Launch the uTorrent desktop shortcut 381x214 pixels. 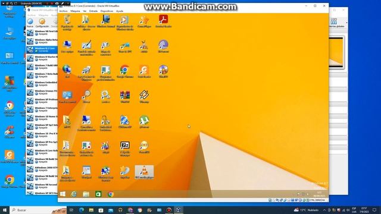[144, 122]
